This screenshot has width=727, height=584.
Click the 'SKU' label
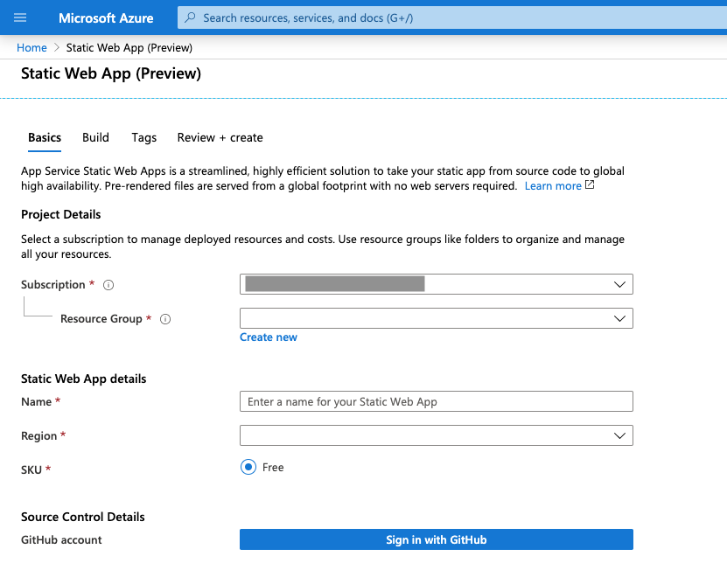pyautogui.click(x=31, y=470)
